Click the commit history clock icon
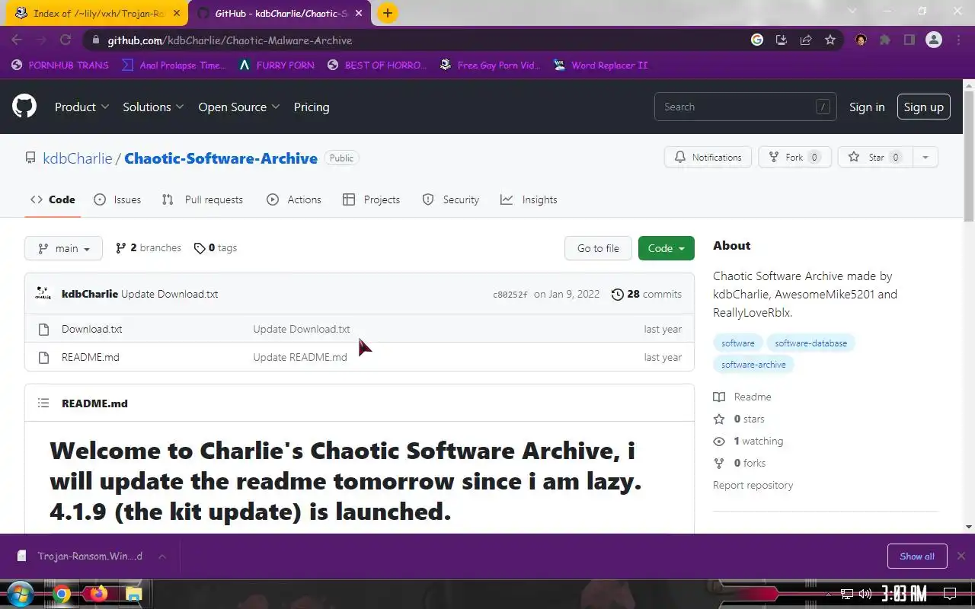The image size is (975, 609). coord(618,294)
